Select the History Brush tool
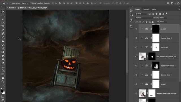181x102 pixels. click(x=3, y=45)
